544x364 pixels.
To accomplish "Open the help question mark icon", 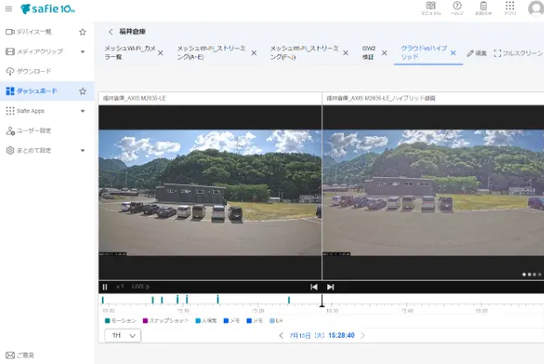I will 457,8.
